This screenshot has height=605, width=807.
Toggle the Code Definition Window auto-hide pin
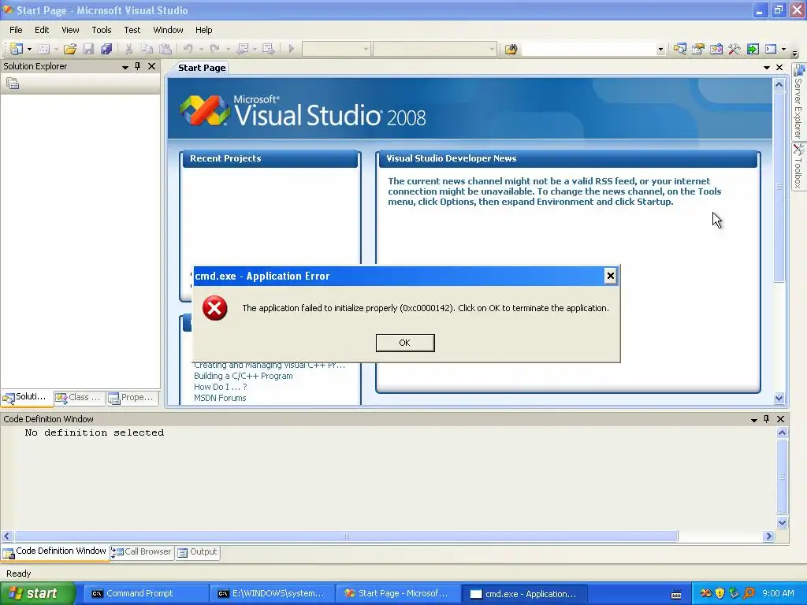766,419
